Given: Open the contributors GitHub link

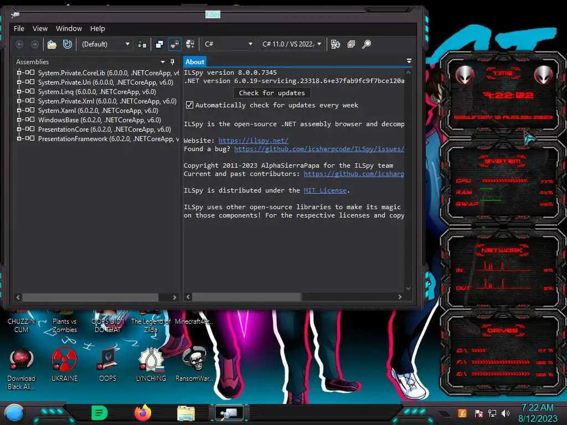Looking at the screenshot, I should click(354, 174).
